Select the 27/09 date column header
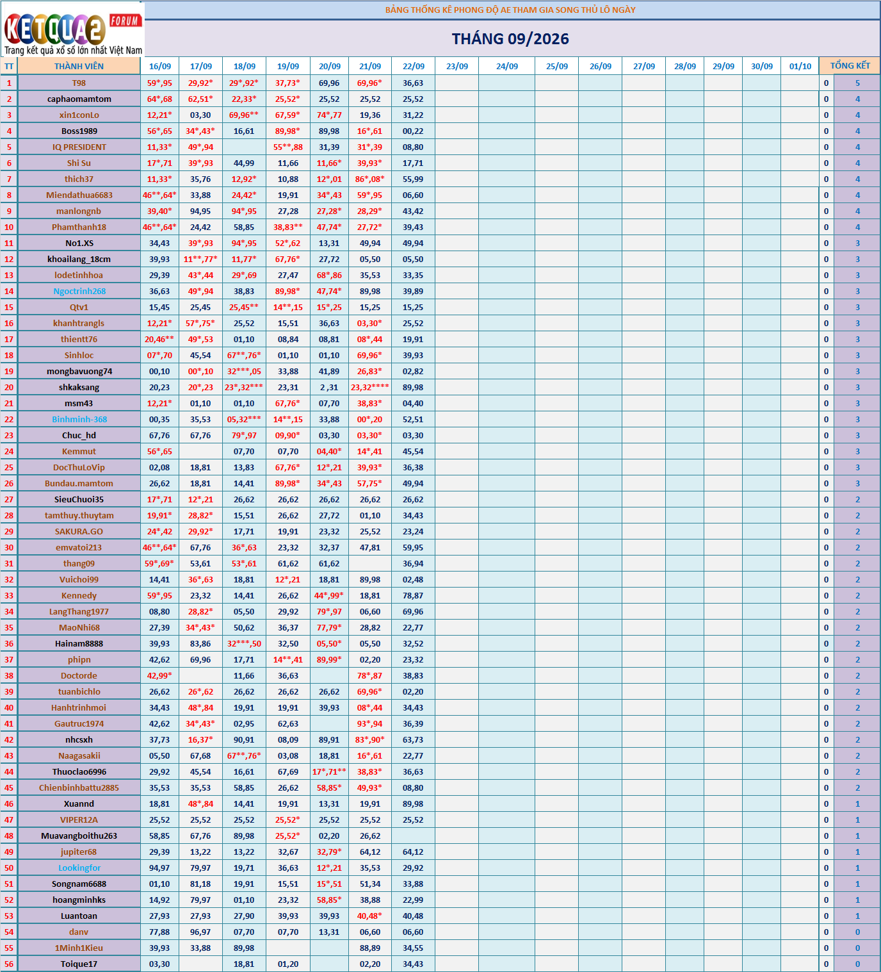Screen dimensions: 881x972 point(644,66)
